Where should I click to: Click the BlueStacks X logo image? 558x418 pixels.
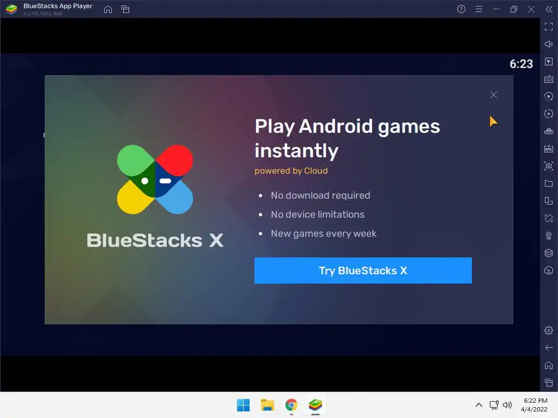155,180
